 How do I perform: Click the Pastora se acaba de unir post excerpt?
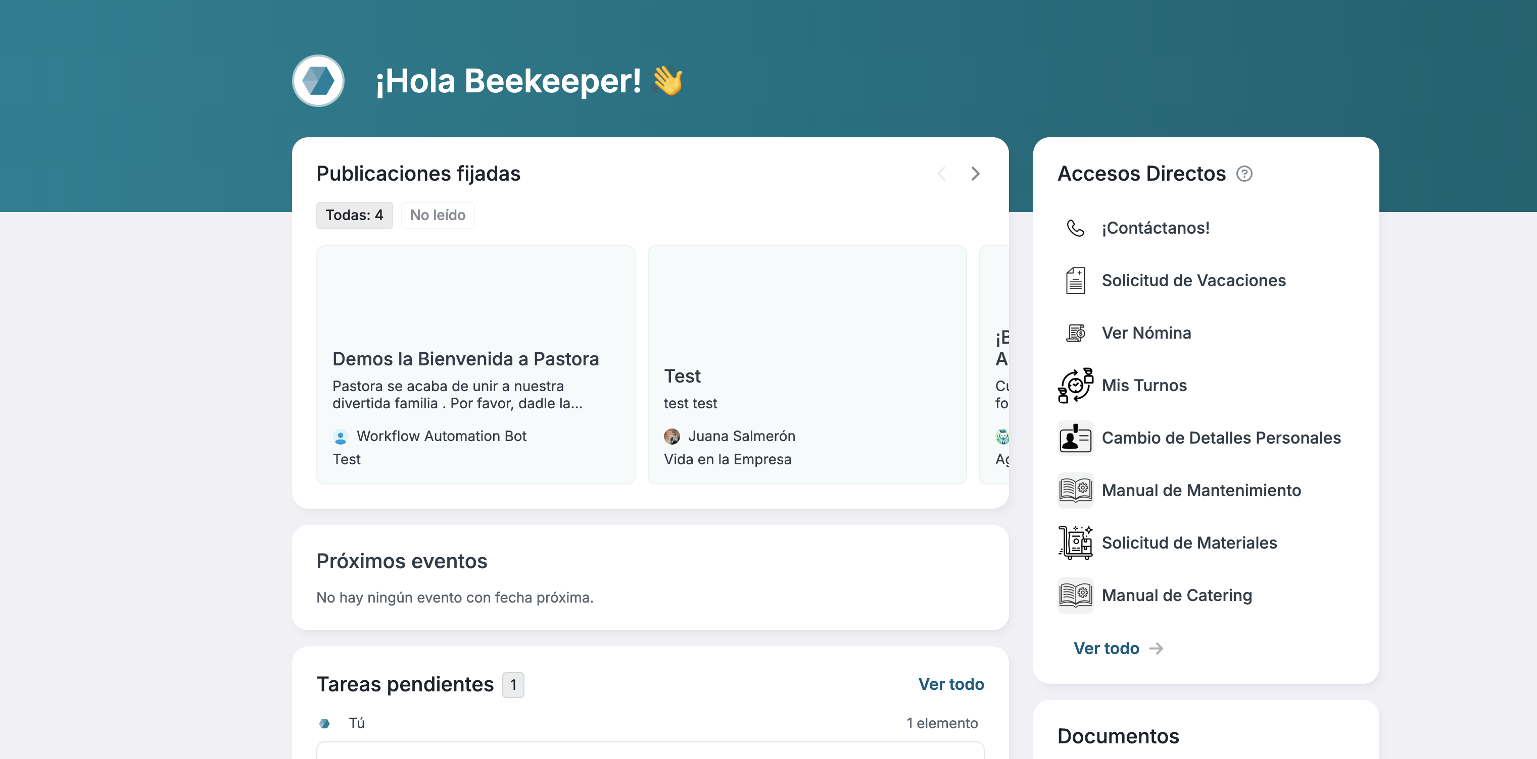click(458, 395)
